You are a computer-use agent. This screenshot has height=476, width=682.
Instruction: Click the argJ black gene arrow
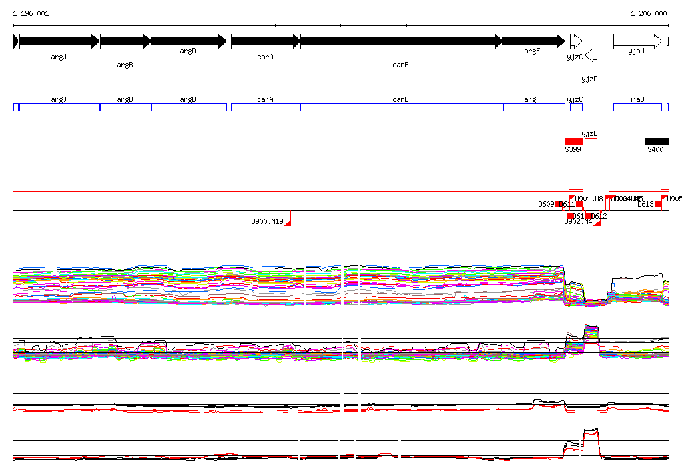coord(59,41)
